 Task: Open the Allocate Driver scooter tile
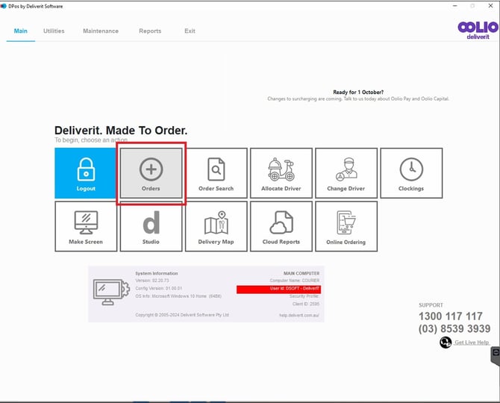[x=281, y=173]
